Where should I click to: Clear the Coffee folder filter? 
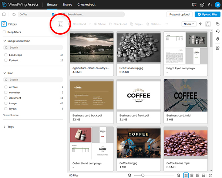coord(53,14)
